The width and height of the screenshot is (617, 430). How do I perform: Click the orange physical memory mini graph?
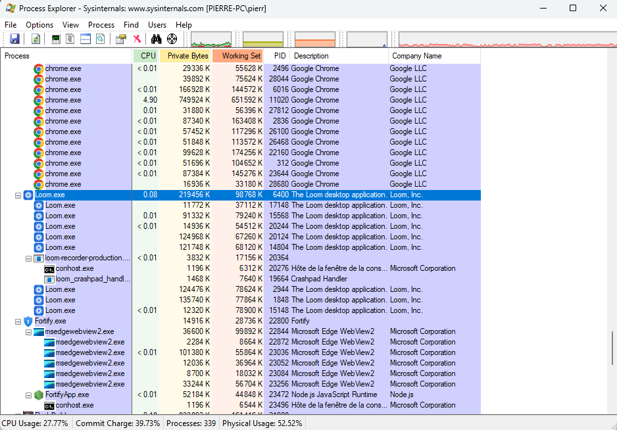click(315, 39)
